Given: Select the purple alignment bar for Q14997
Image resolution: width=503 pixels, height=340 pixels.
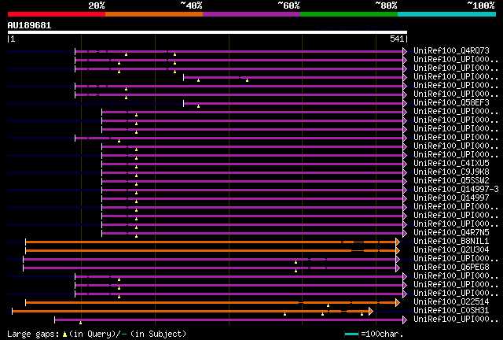Looking at the screenshot, I should (252, 199).
